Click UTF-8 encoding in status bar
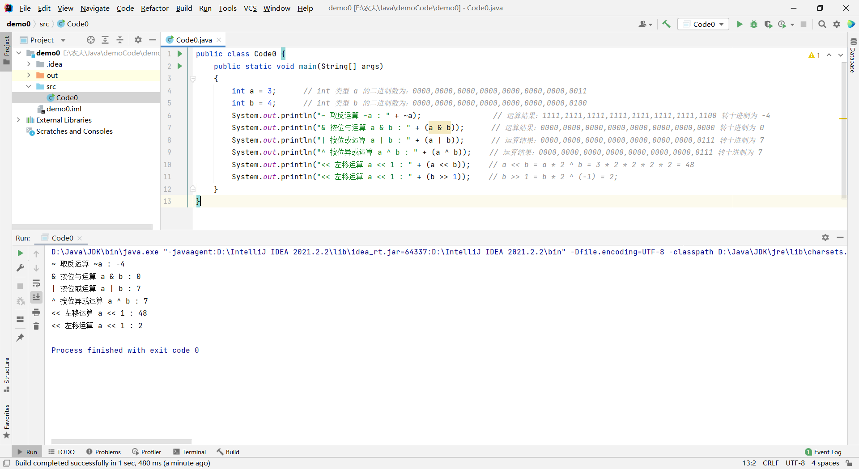The width and height of the screenshot is (859, 469). point(795,463)
